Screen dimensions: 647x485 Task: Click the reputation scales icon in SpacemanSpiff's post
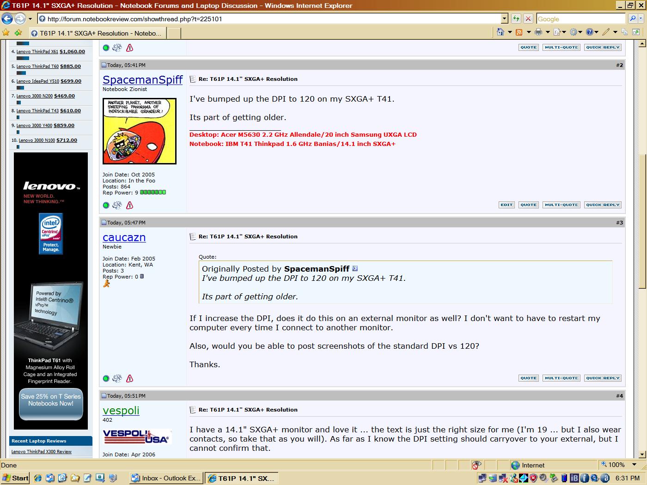(x=117, y=205)
